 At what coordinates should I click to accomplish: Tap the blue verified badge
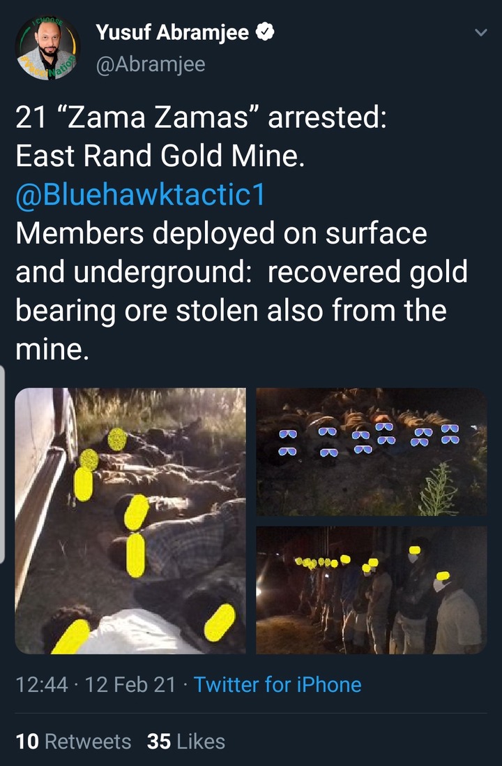click(x=266, y=32)
